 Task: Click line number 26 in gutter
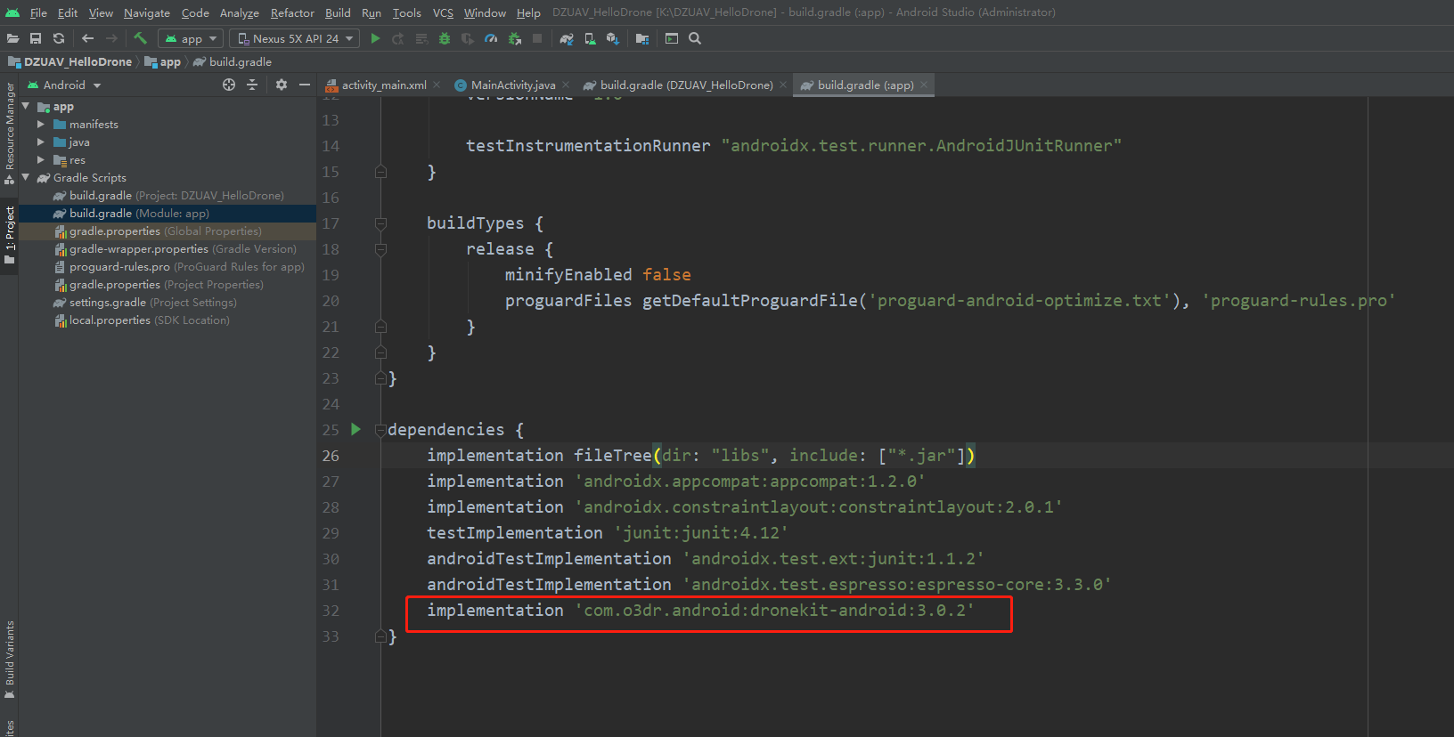(331, 456)
